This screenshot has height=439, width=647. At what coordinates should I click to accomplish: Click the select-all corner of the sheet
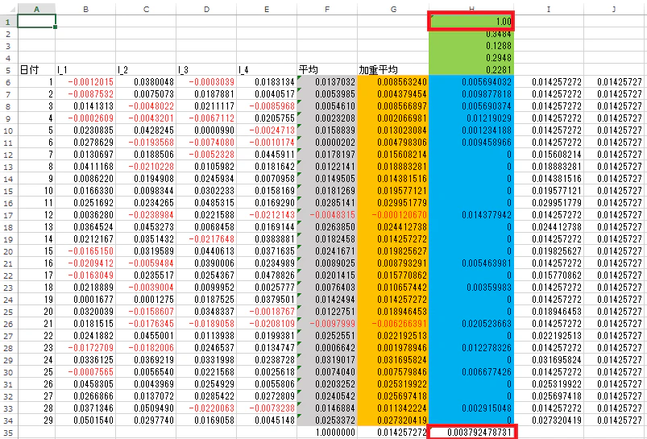click(9, 9)
